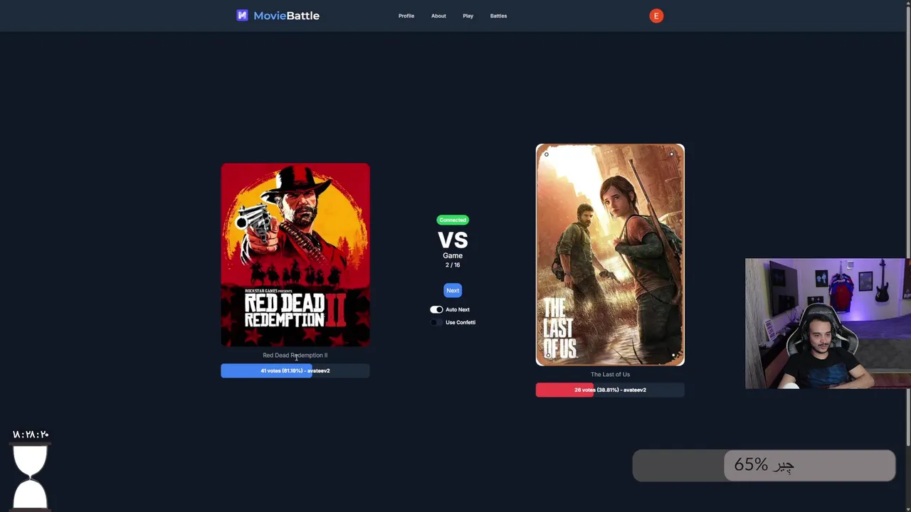Screen dimensions: 911x512
Task: Click the Auto Next label
Action: pos(458,309)
